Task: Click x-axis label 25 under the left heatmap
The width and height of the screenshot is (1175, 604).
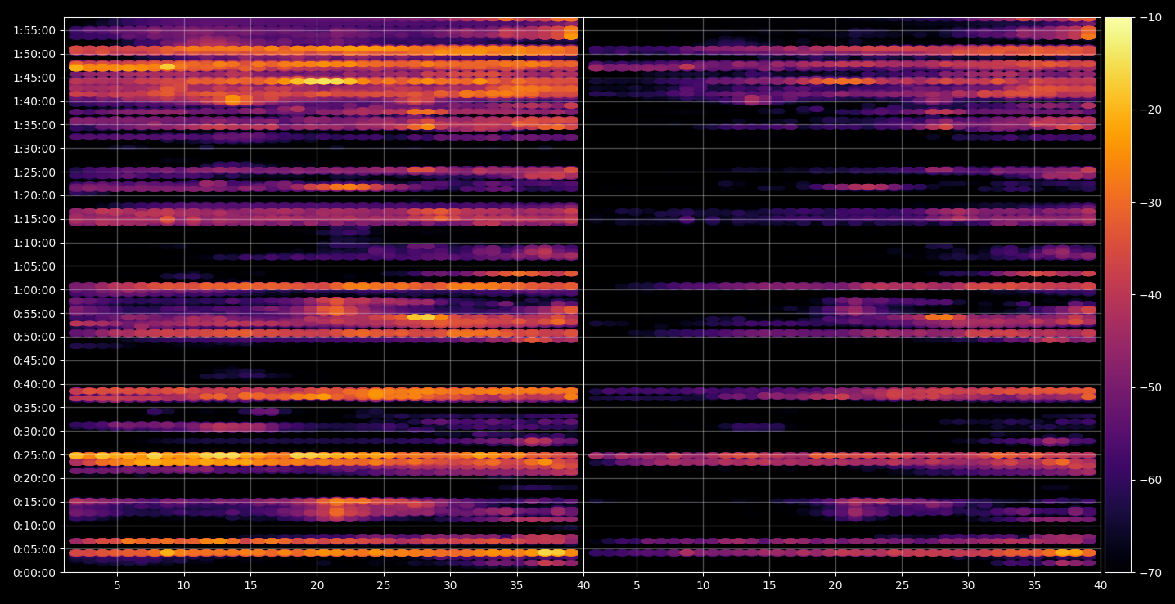Action: [x=384, y=586]
